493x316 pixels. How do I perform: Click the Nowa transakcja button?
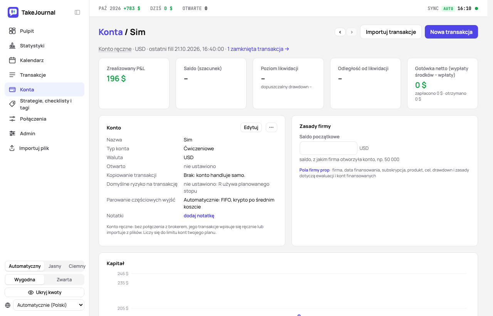click(x=451, y=32)
